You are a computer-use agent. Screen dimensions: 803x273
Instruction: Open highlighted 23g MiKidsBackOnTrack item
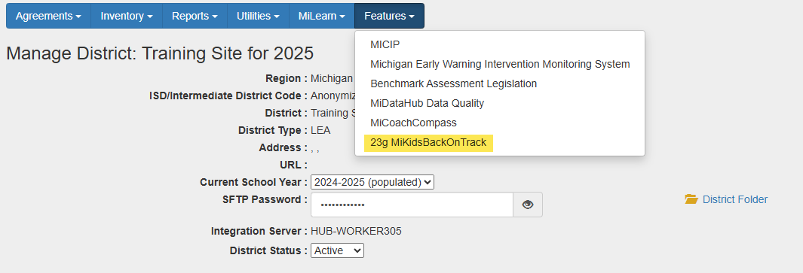428,143
